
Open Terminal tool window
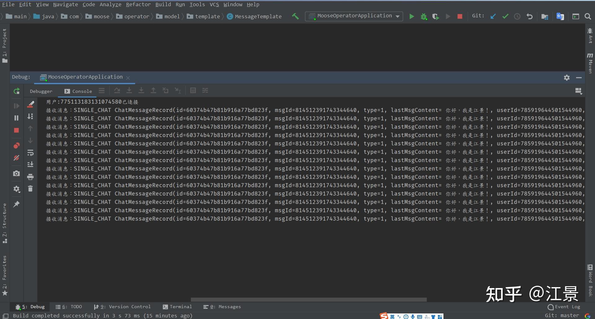(x=177, y=307)
